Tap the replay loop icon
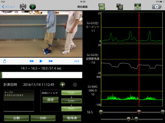The image size is (165, 123). pos(5,61)
